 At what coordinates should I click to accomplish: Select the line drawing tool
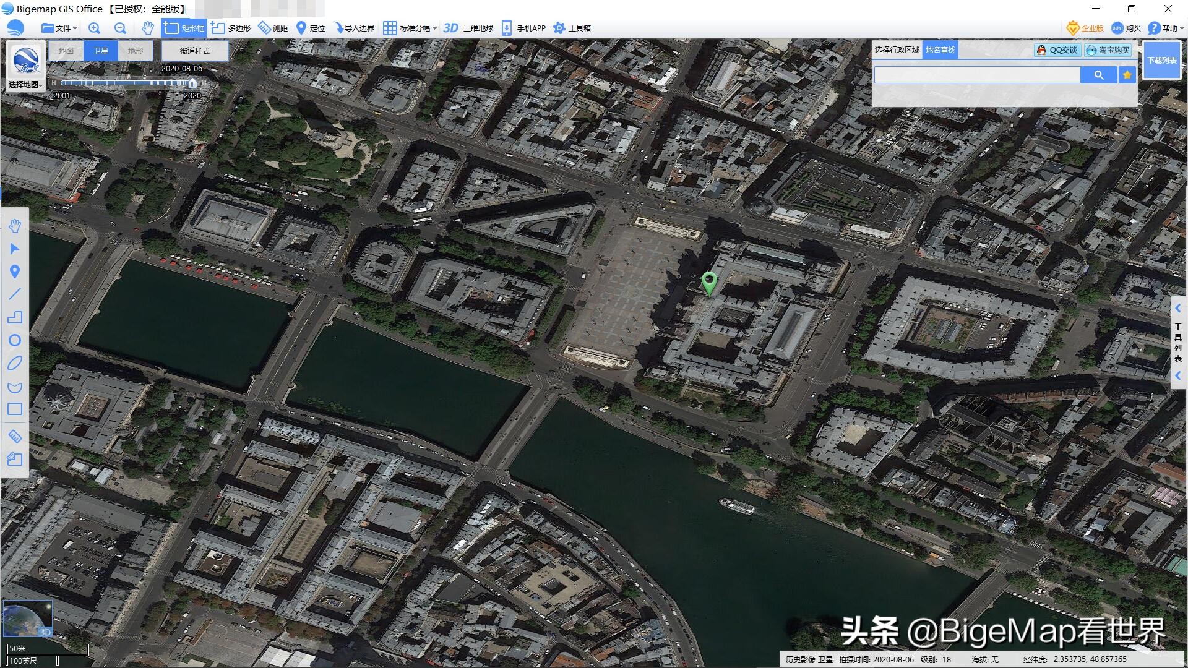(15, 294)
